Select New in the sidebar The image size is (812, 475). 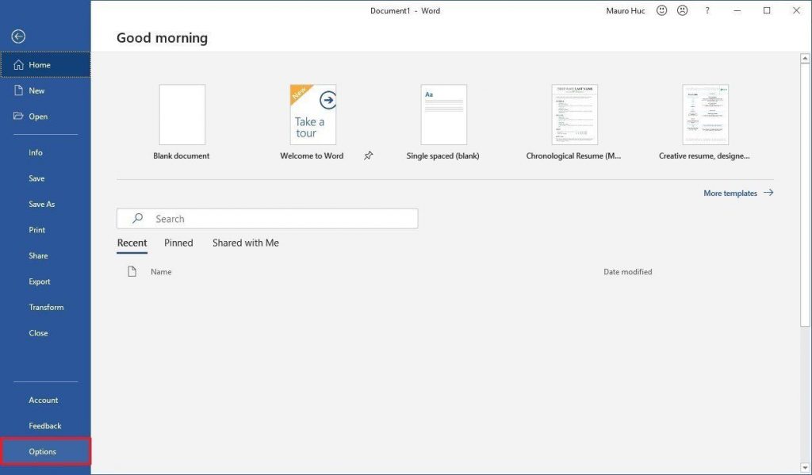[x=45, y=90]
